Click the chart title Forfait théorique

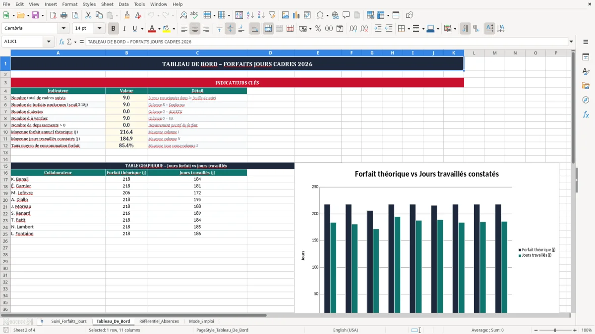click(x=426, y=174)
